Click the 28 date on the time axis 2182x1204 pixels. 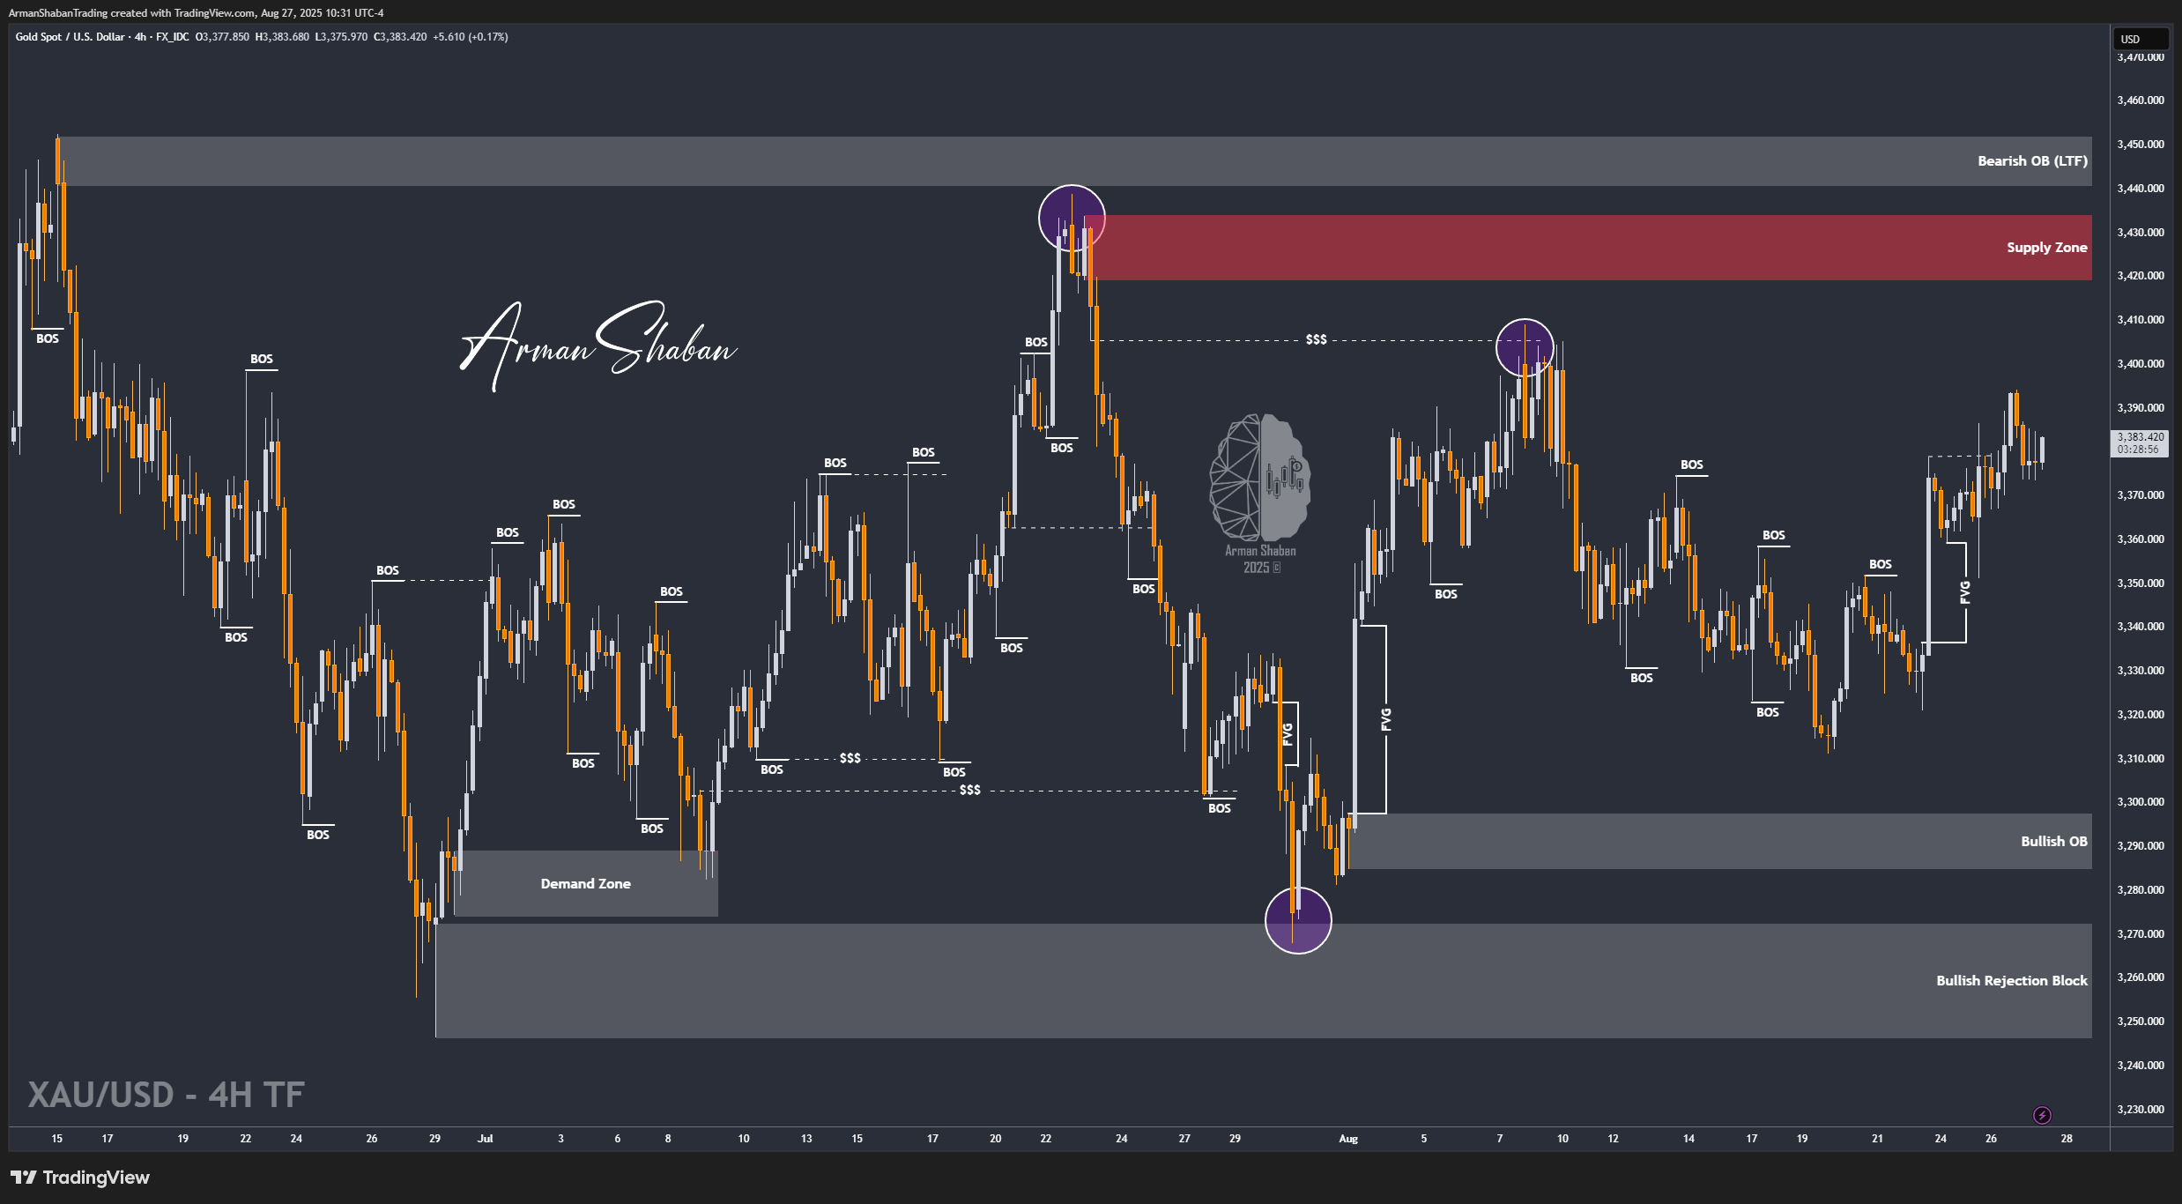2067,1139
